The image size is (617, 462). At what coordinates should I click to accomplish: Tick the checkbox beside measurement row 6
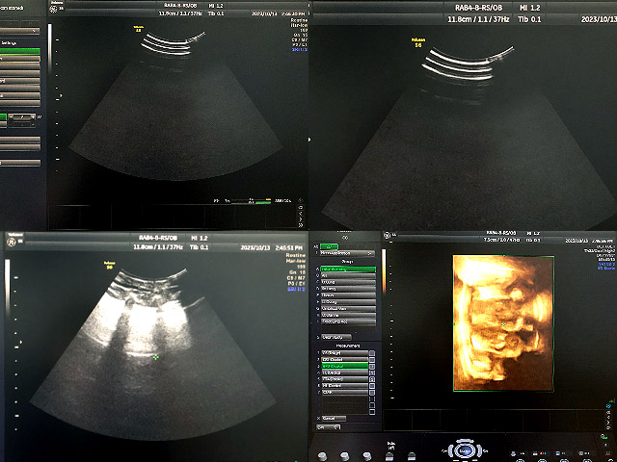(372, 386)
